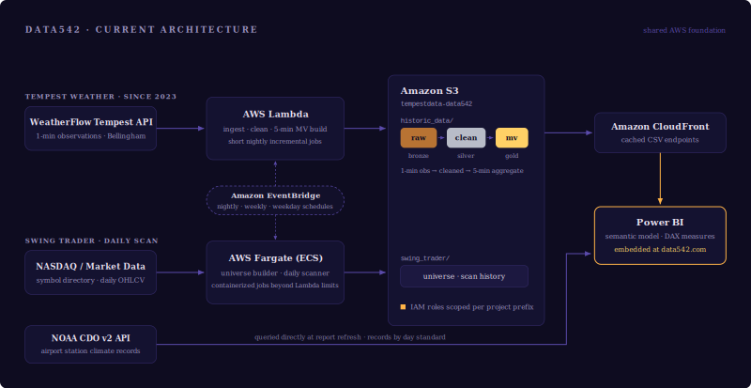Click the clean silver tier swatch

[x=466, y=138]
